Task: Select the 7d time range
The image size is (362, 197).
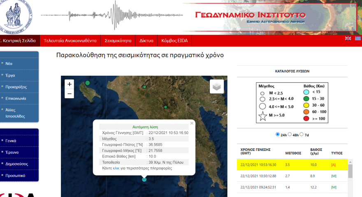Action: click(302, 134)
